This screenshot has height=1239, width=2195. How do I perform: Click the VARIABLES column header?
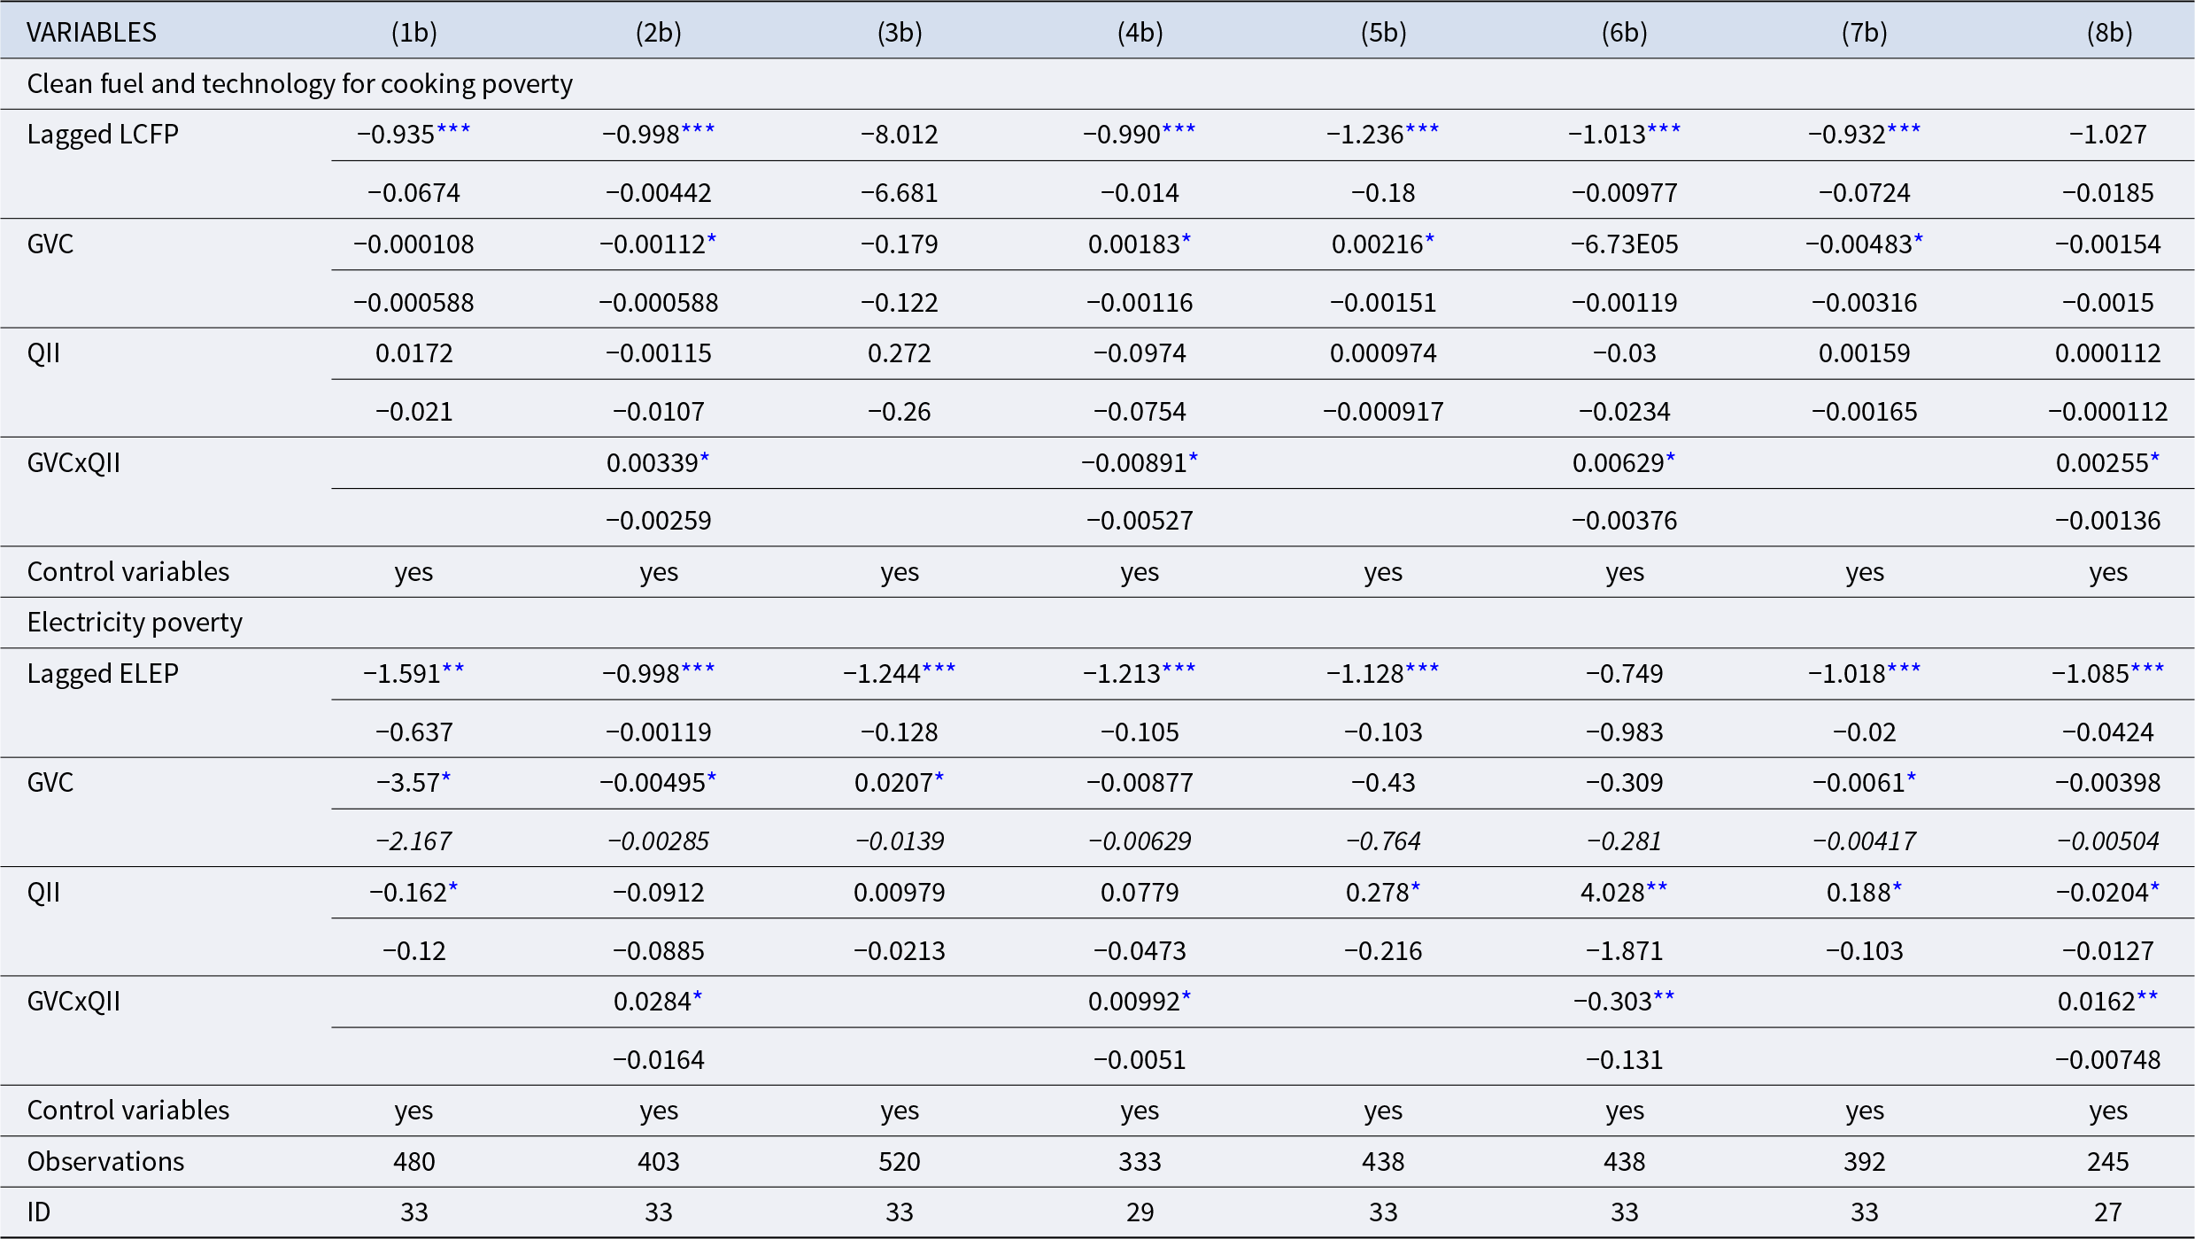[x=91, y=33]
